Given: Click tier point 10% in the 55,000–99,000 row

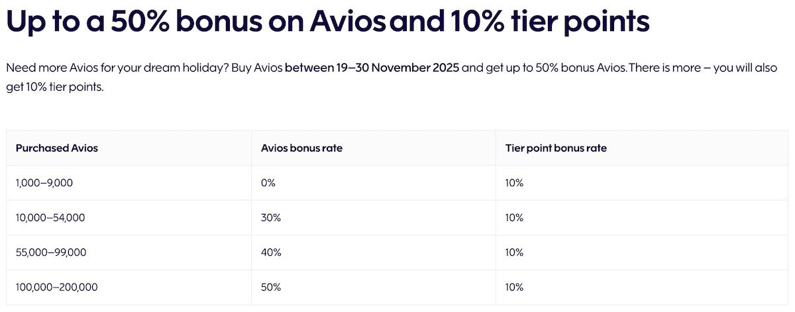Looking at the screenshot, I should [x=514, y=252].
